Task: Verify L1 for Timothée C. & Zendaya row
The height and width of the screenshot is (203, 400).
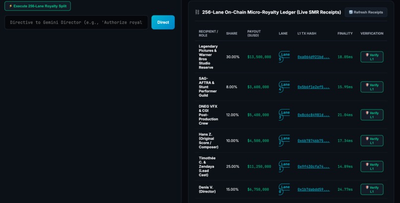Action: pyautogui.click(x=372, y=167)
